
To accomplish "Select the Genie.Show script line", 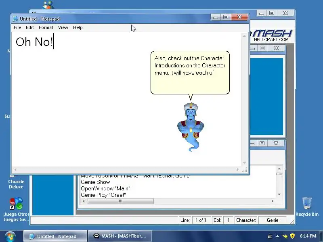I will pos(95,182).
